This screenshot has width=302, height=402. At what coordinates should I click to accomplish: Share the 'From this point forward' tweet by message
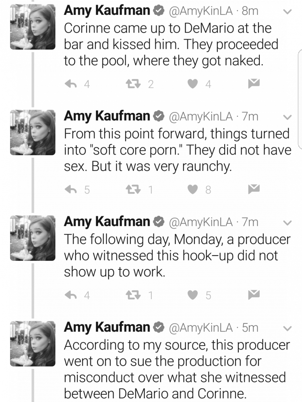click(x=254, y=189)
